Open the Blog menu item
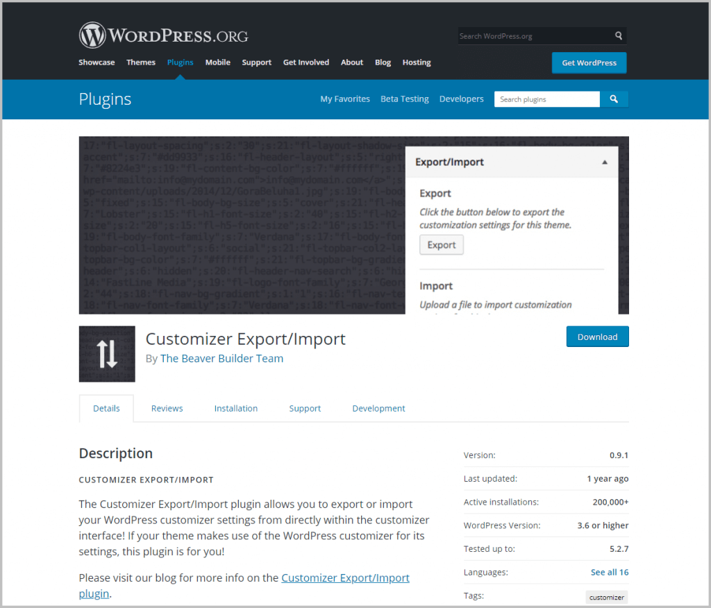The width and height of the screenshot is (711, 608). point(383,62)
